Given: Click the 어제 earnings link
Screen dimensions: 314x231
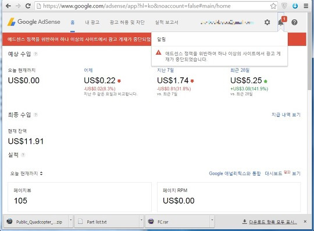Looking at the screenshot, I should [x=88, y=70].
